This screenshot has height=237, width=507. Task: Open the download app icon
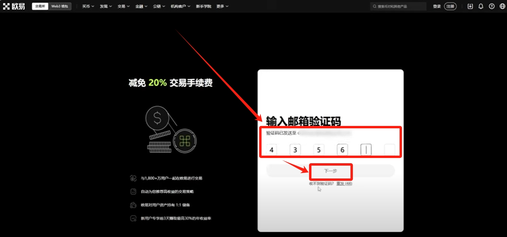click(470, 6)
